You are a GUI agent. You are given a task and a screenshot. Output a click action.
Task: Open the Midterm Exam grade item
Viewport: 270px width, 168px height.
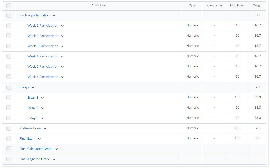click(x=30, y=128)
